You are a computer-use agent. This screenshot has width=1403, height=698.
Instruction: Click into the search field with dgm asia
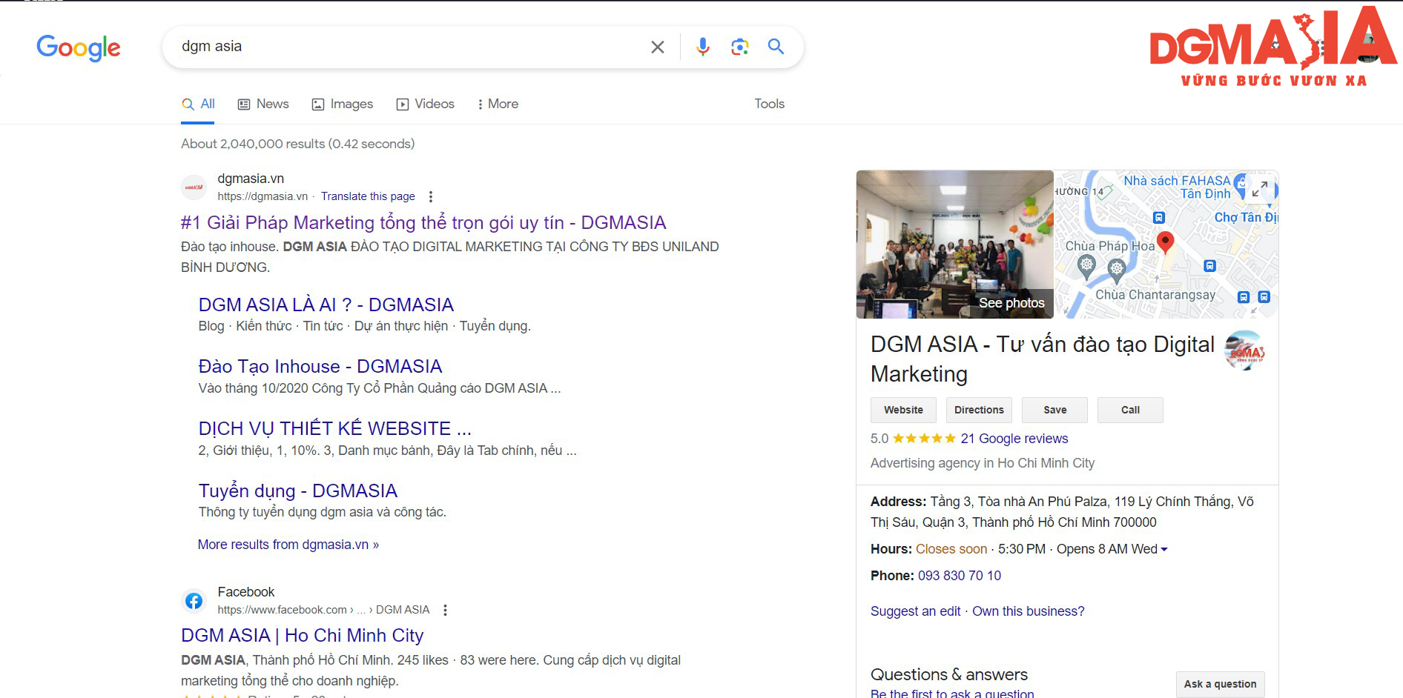(408, 47)
